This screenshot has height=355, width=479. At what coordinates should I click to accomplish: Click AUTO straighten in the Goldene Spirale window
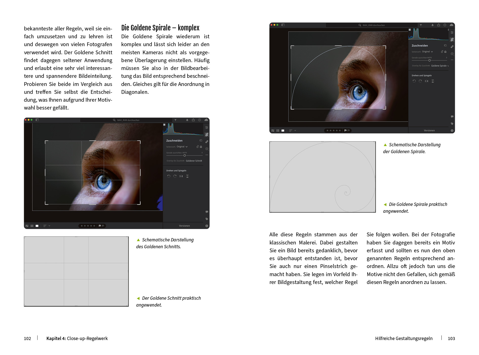(429, 58)
